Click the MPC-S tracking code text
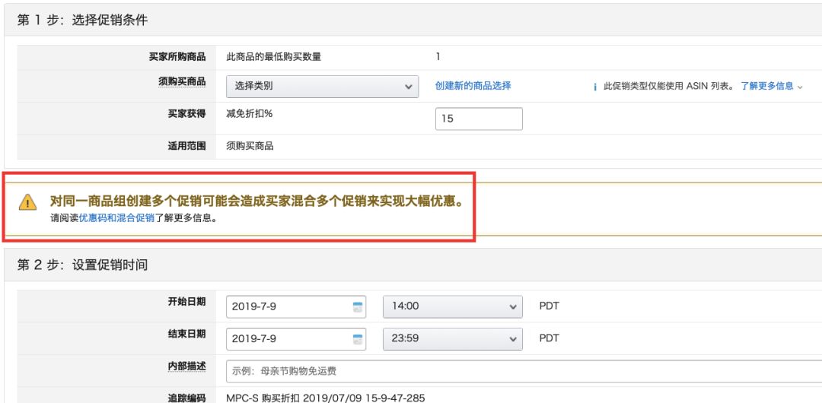 pyautogui.click(x=326, y=397)
